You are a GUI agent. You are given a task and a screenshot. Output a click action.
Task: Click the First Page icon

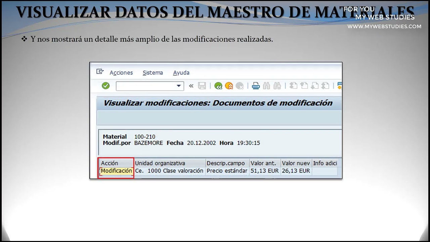coord(293,86)
